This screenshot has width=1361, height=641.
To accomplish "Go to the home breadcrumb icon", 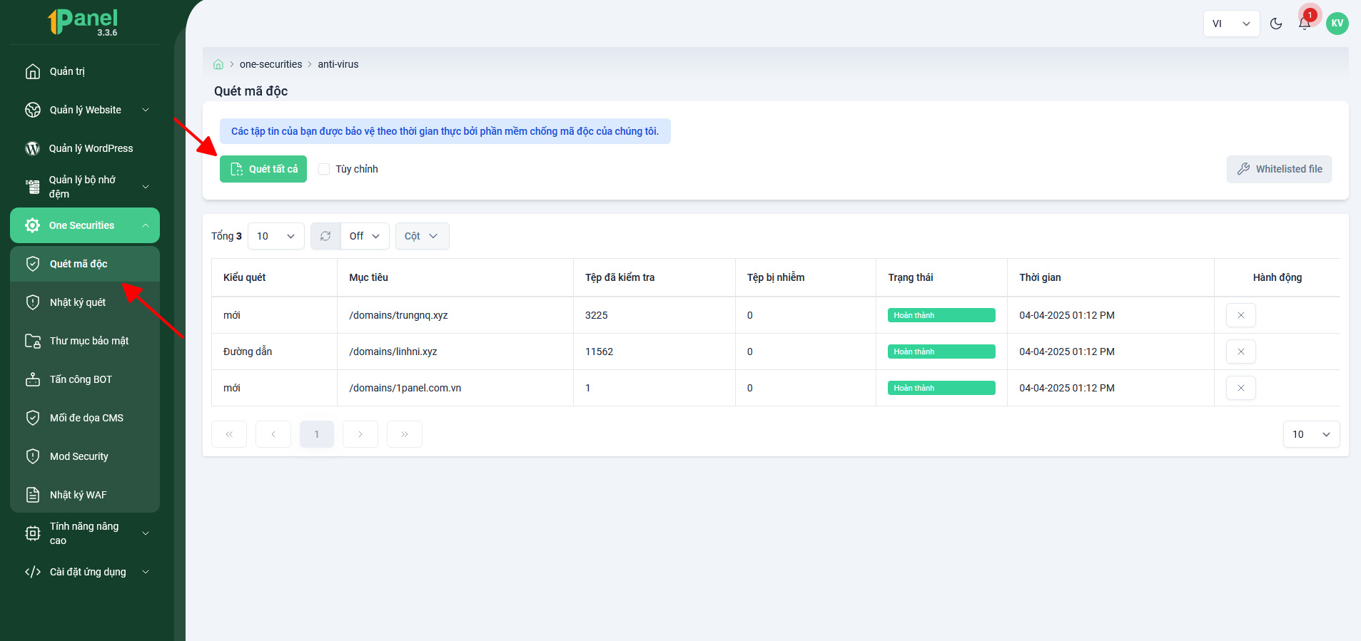I will (x=218, y=64).
